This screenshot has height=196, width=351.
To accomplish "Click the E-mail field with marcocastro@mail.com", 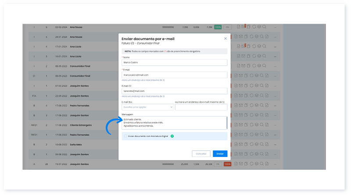I will click(x=174, y=75).
